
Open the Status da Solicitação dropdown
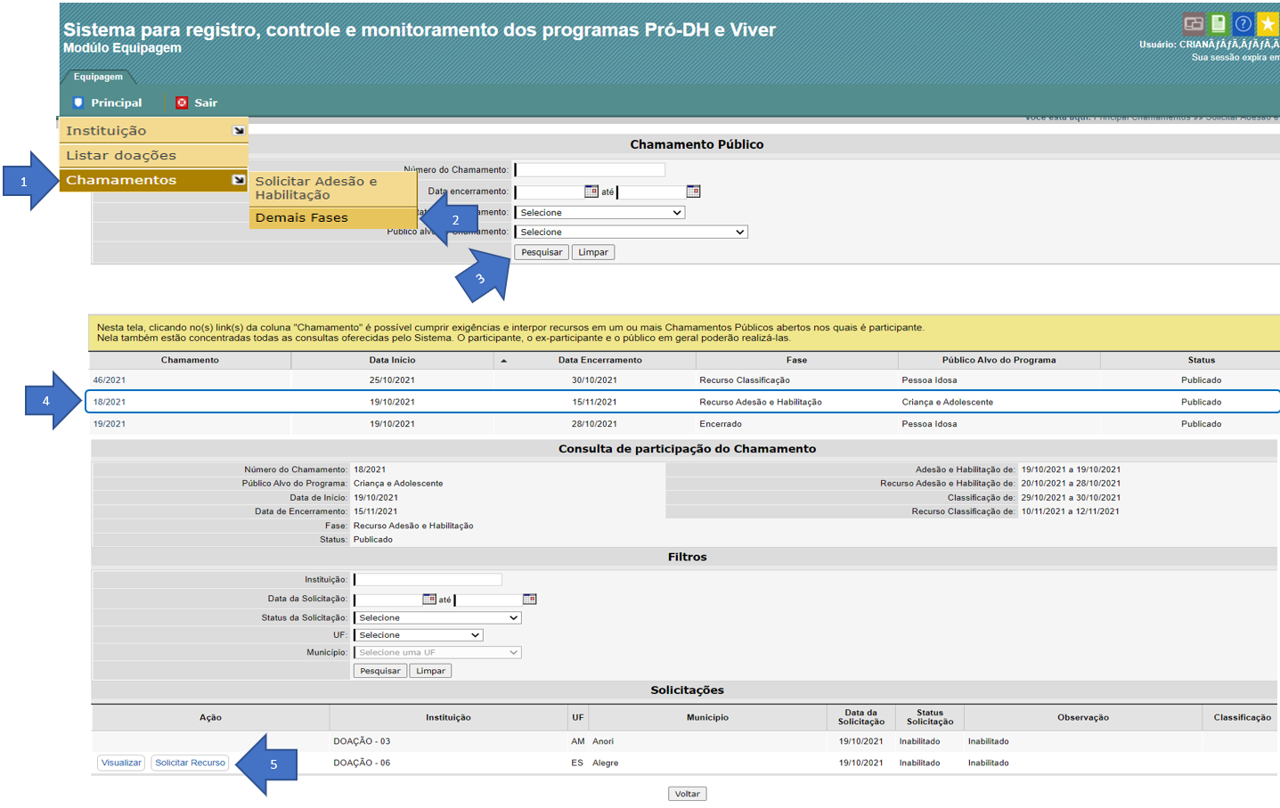coord(437,618)
